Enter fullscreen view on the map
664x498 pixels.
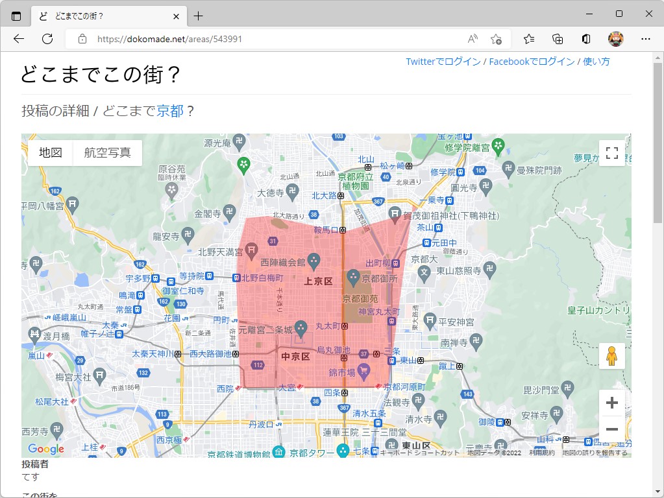click(x=611, y=152)
